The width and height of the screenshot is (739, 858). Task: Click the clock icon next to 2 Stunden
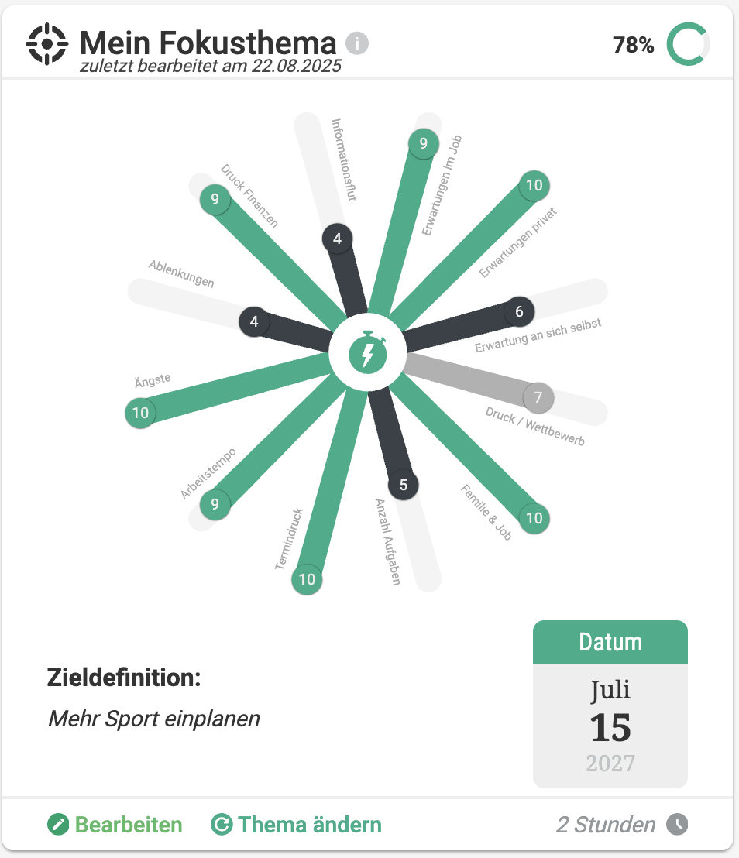point(677,824)
